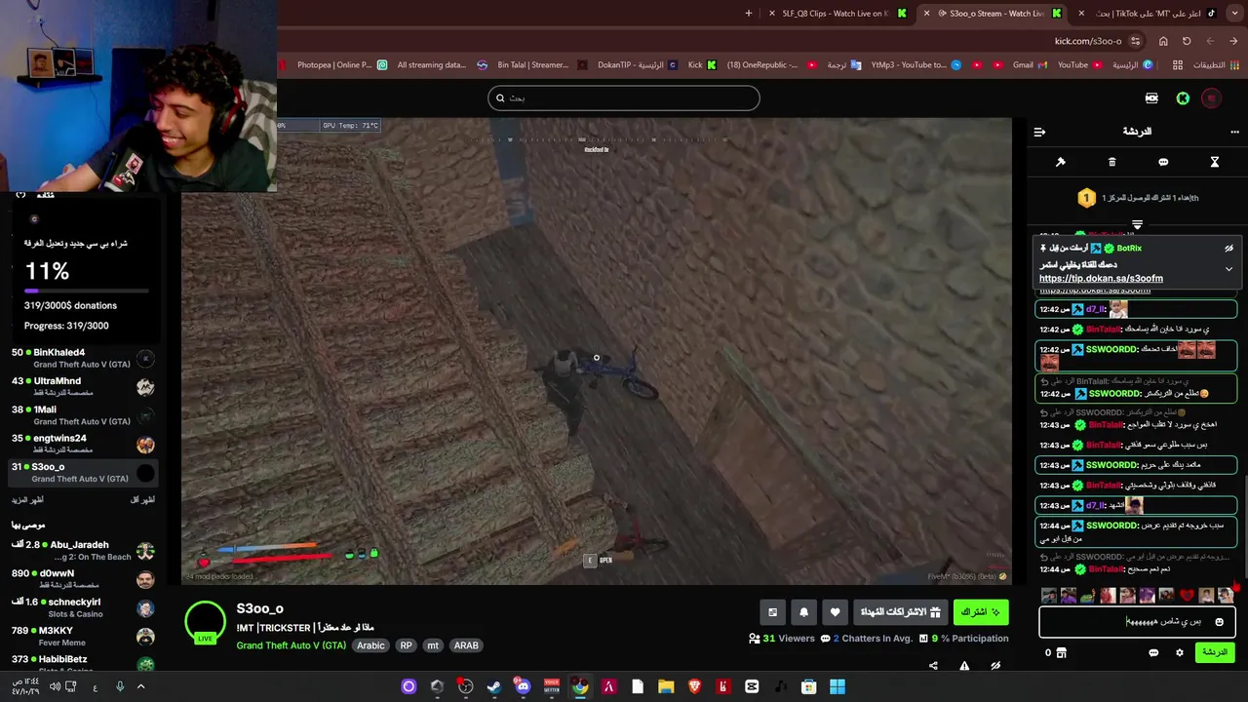
Task: Switch to SLF_Q8 Clips browser tab
Action: (843, 14)
